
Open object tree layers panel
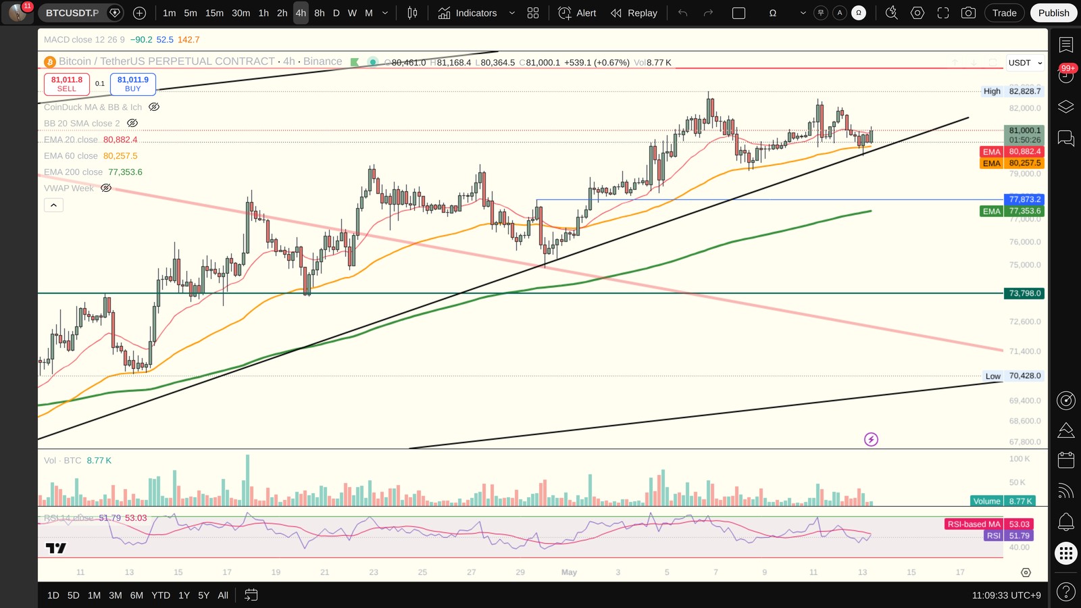pyautogui.click(x=1066, y=107)
